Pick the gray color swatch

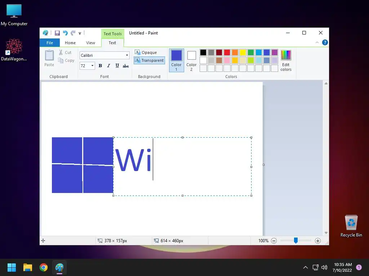[211, 52]
